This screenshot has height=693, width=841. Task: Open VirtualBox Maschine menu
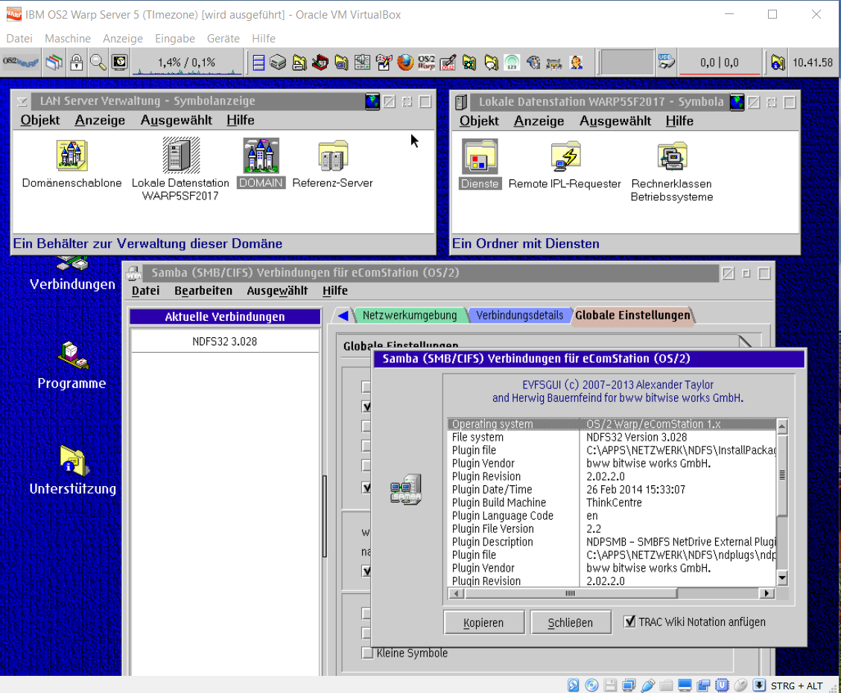coord(68,39)
